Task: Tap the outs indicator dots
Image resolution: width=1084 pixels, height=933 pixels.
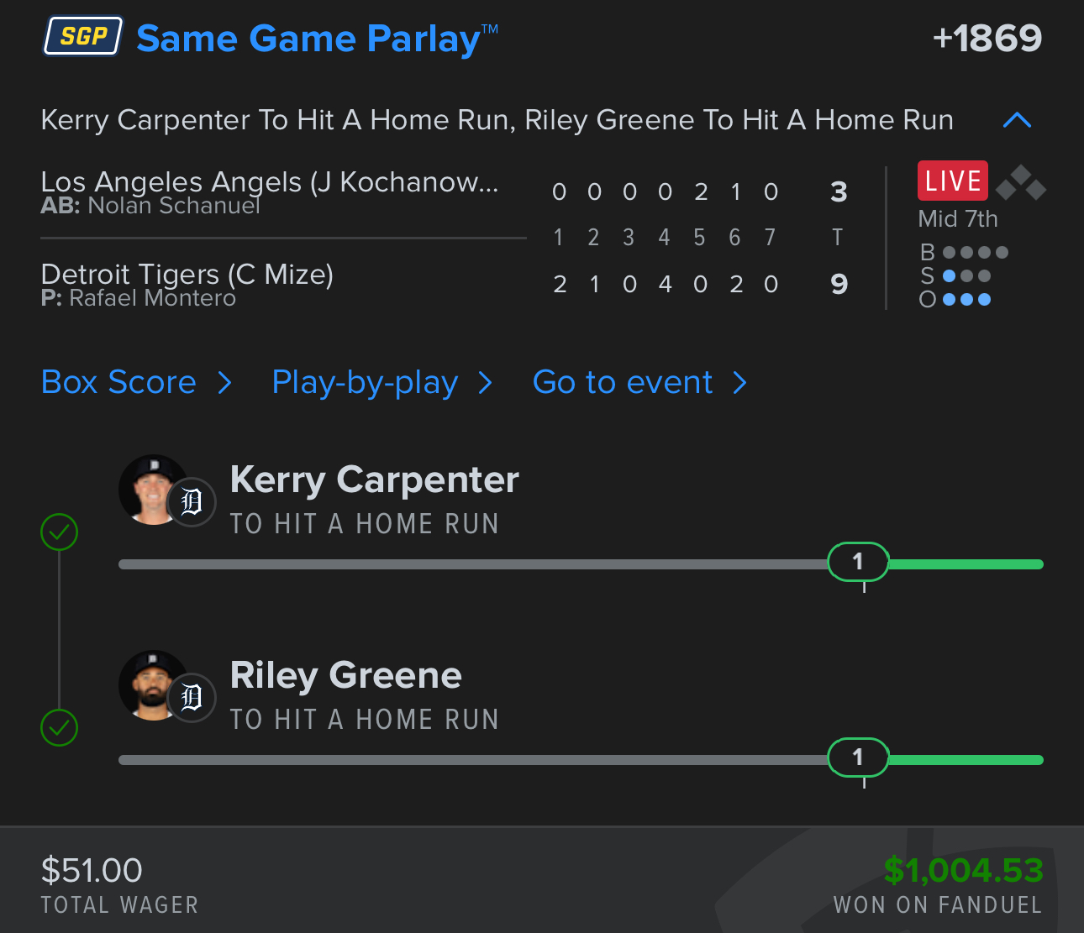Action: pyautogui.click(x=966, y=299)
